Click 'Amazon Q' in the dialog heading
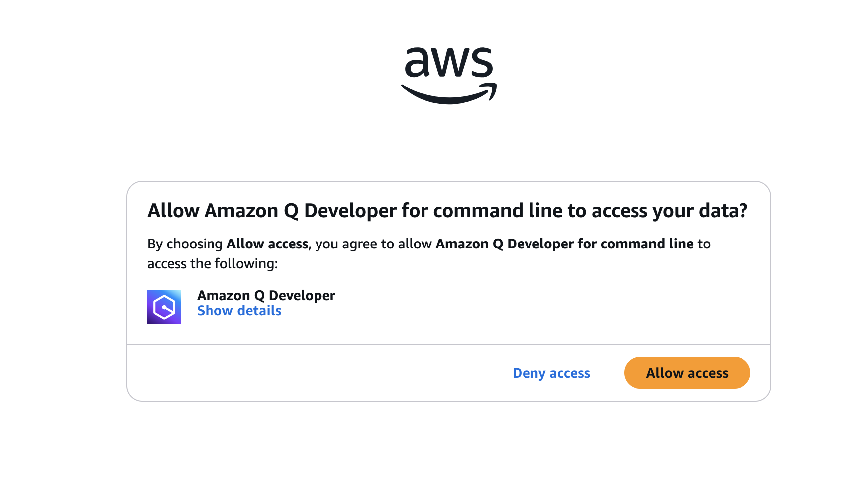Viewport: 848px width, 493px height. click(x=251, y=211)
